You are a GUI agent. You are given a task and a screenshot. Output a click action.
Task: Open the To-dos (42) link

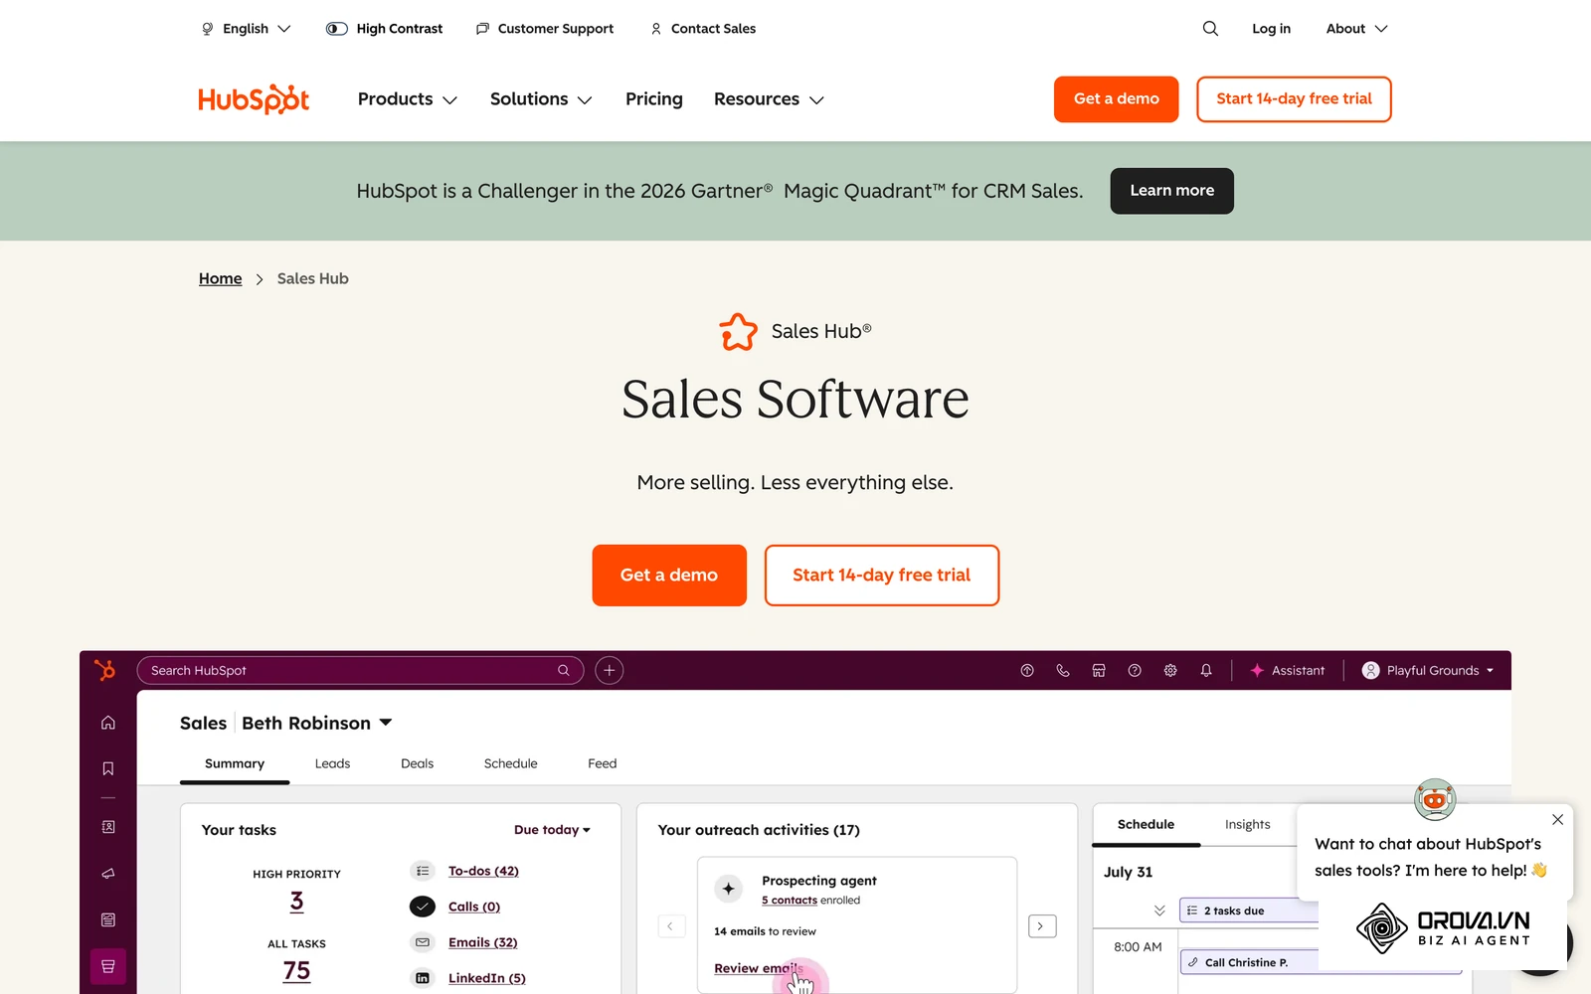point(483,871)
